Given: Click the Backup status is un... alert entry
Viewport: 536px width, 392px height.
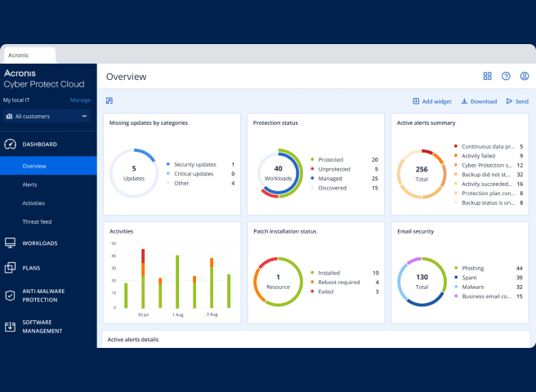Looking at the screenshot, I should coord(489,203).
